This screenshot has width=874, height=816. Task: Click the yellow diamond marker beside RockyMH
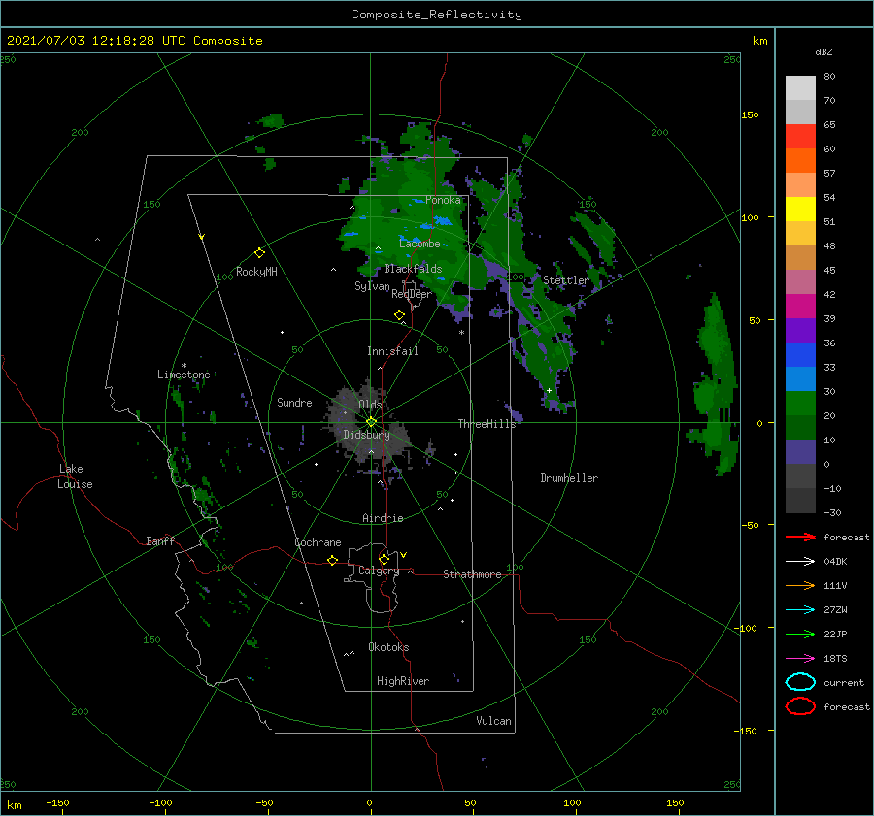pos(259,253)
